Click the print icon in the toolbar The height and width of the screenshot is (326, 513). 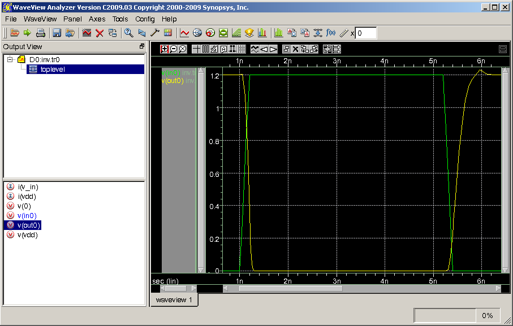pyautogui.click(x=40, y=33)
